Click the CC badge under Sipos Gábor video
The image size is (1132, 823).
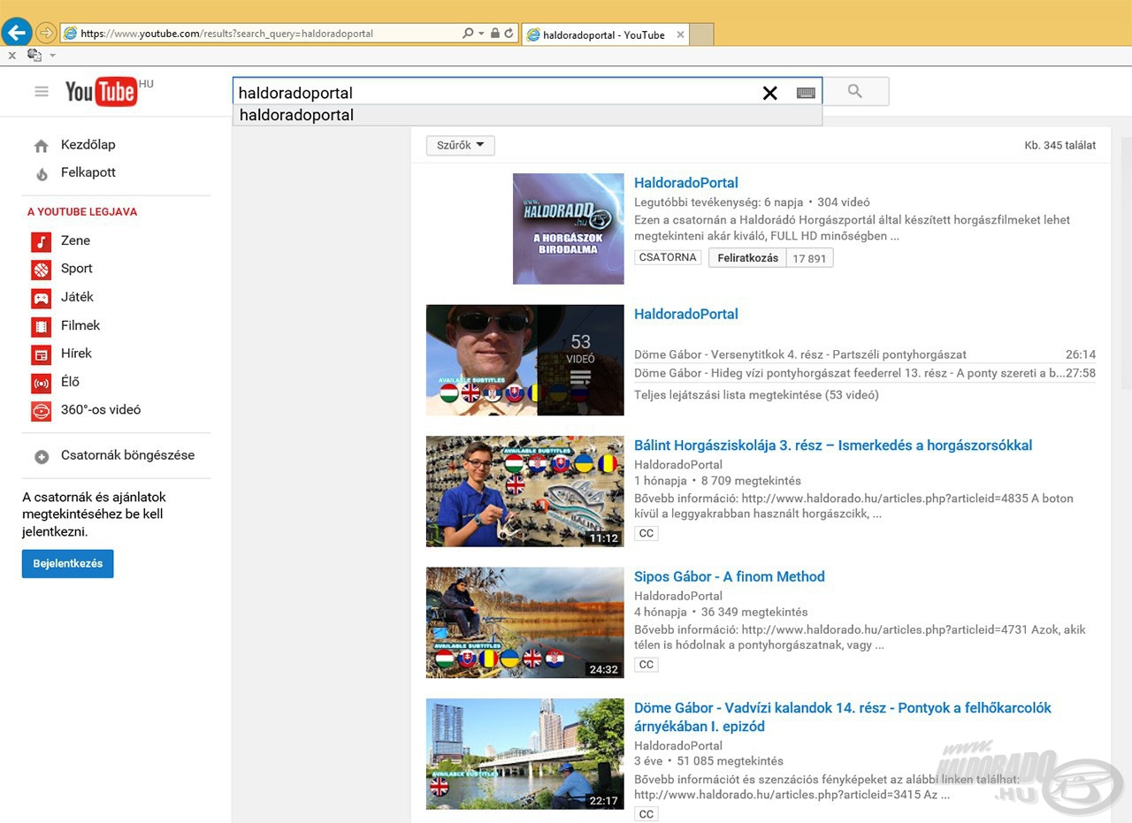point(646,665)
